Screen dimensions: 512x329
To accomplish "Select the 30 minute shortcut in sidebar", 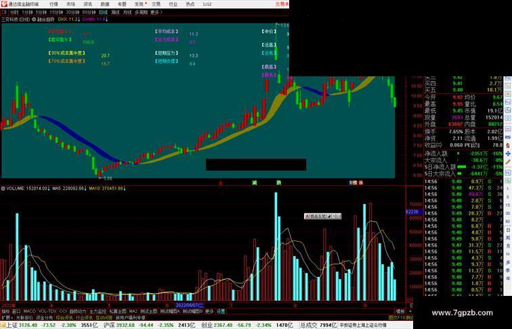I will pyautogui.click(x=508, y=213).
